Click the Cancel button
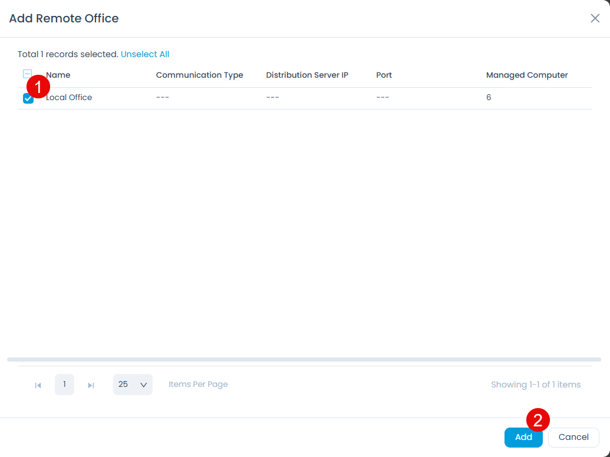Screen dimensions: 610x457 (x=573, y=437)
